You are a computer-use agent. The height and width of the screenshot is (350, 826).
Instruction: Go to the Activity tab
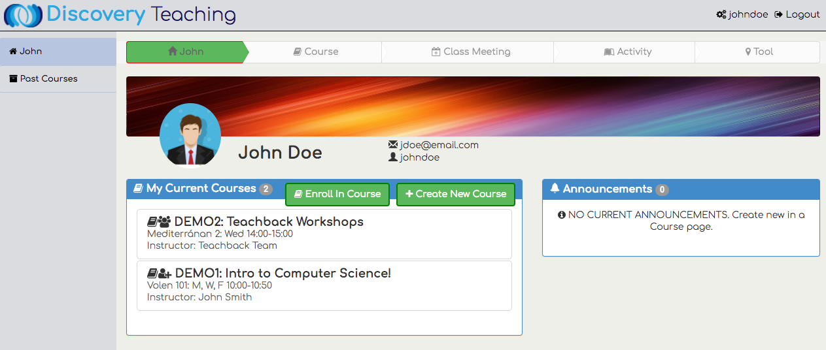[x=627, y=52]
